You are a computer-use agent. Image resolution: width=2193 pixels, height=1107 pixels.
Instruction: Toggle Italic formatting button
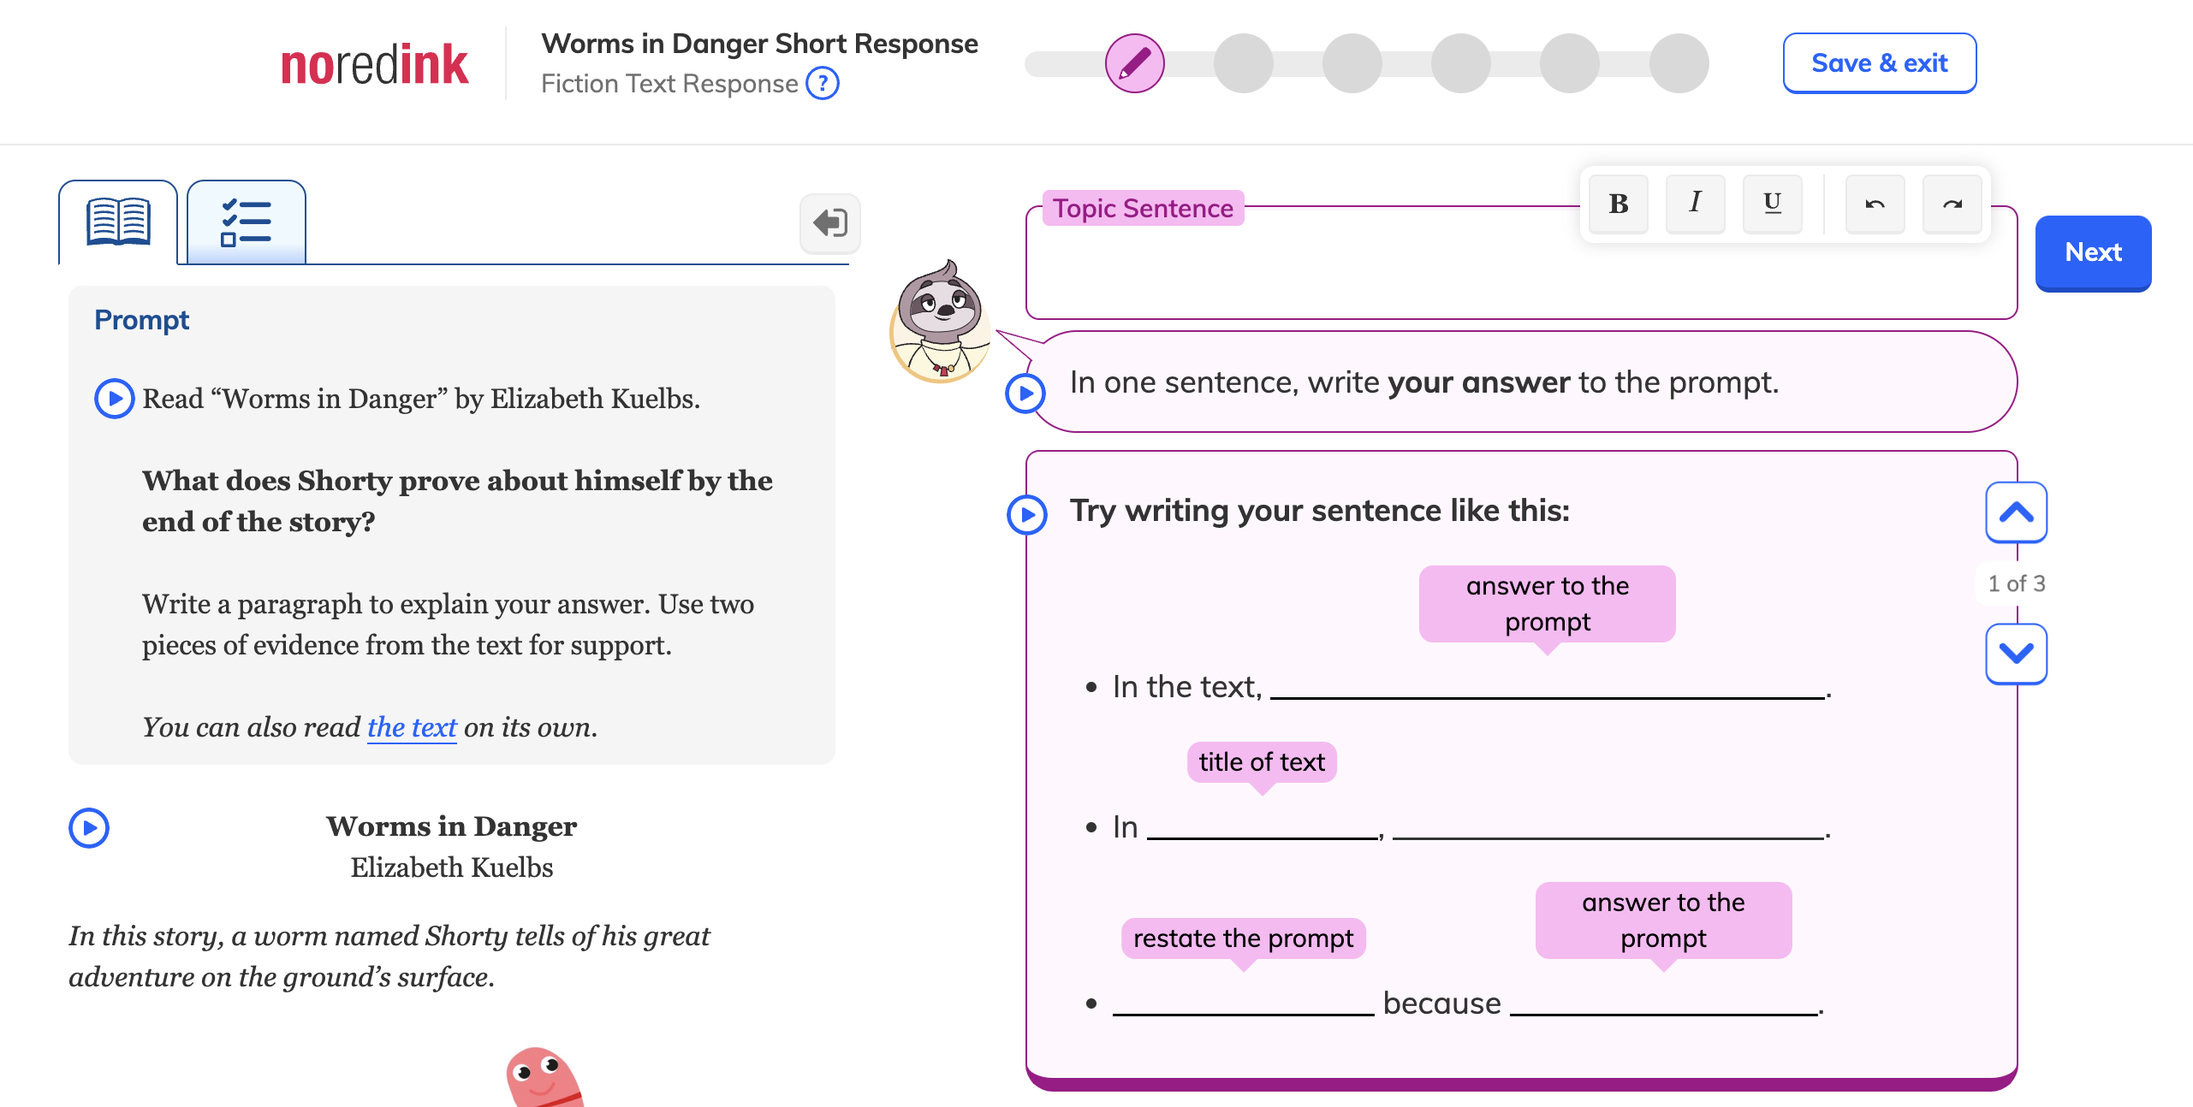click(x=1695, y=204)
